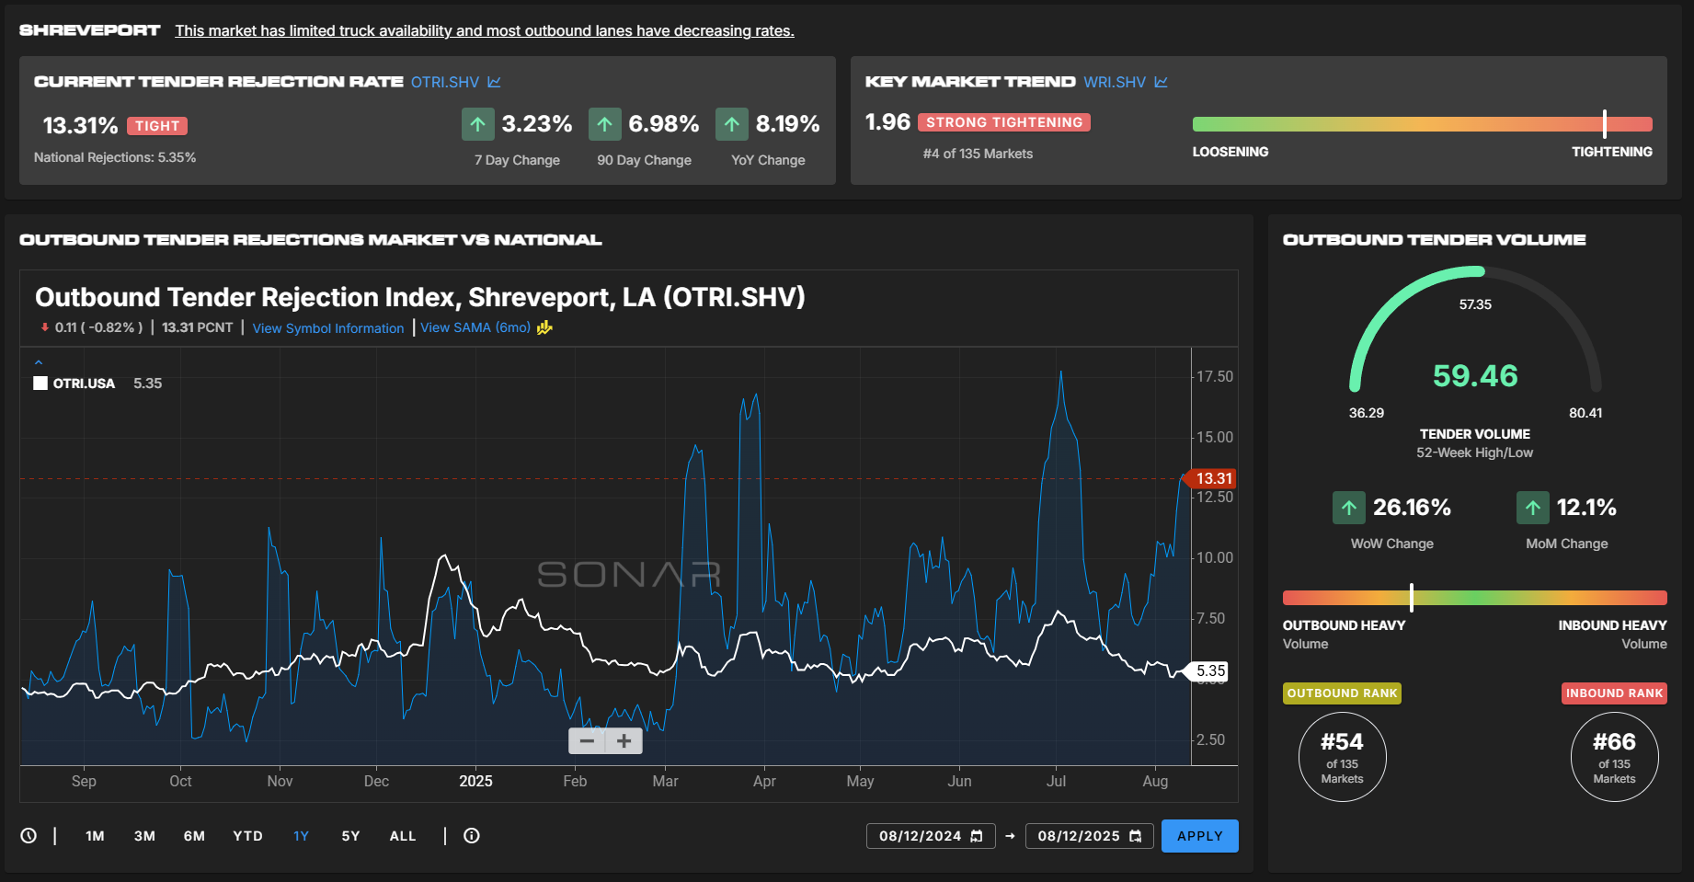Screen dimensions: 1694x882
Task: Select the 1Y range
Action: click(301, 836)
